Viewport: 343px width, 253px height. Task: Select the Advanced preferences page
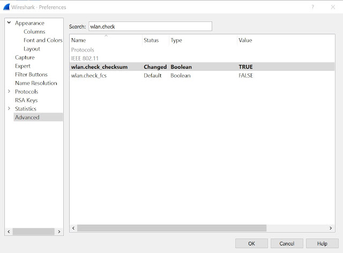coord(38,117)
